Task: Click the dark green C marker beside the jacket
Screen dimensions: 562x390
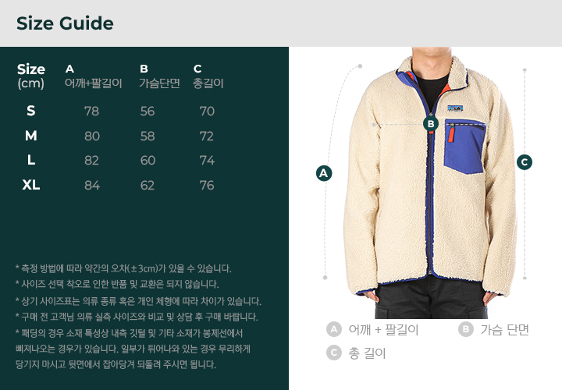Action: 525,162
